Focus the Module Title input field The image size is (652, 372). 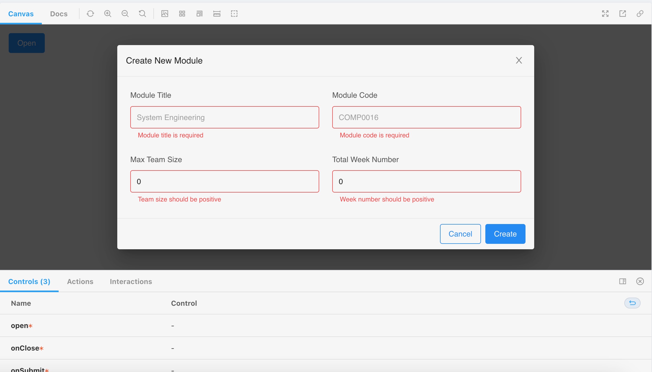click(x=225, y=117)
